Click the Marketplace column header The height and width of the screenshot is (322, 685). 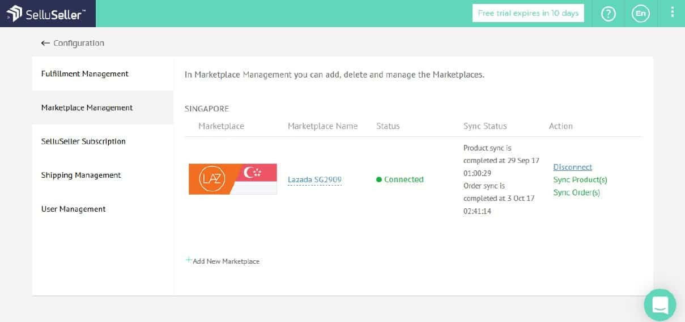221,126
